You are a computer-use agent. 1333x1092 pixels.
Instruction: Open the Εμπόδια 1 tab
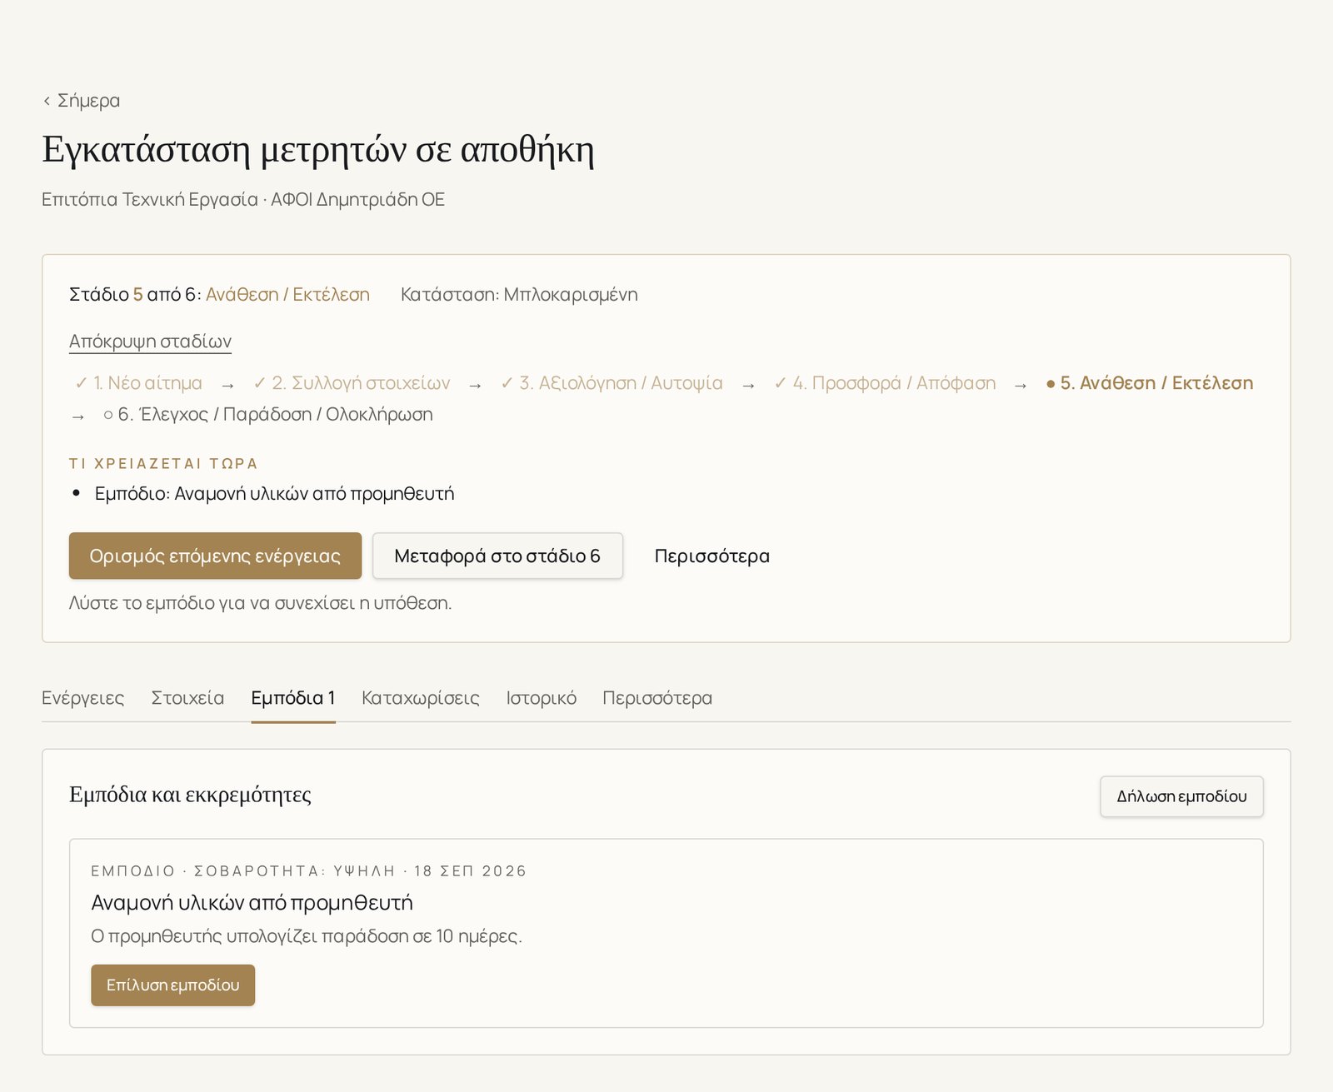[x=293, y=698]
